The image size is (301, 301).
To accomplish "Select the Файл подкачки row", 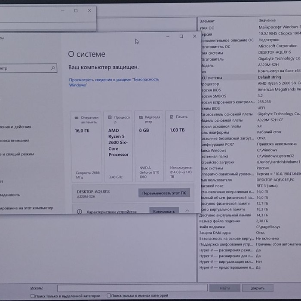I will pos(250,227).
